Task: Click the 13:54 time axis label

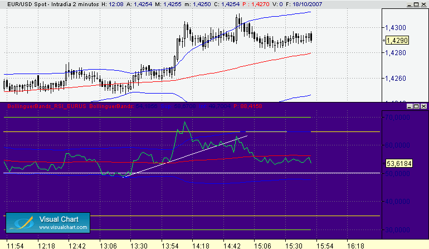Action: click(170, 246)
